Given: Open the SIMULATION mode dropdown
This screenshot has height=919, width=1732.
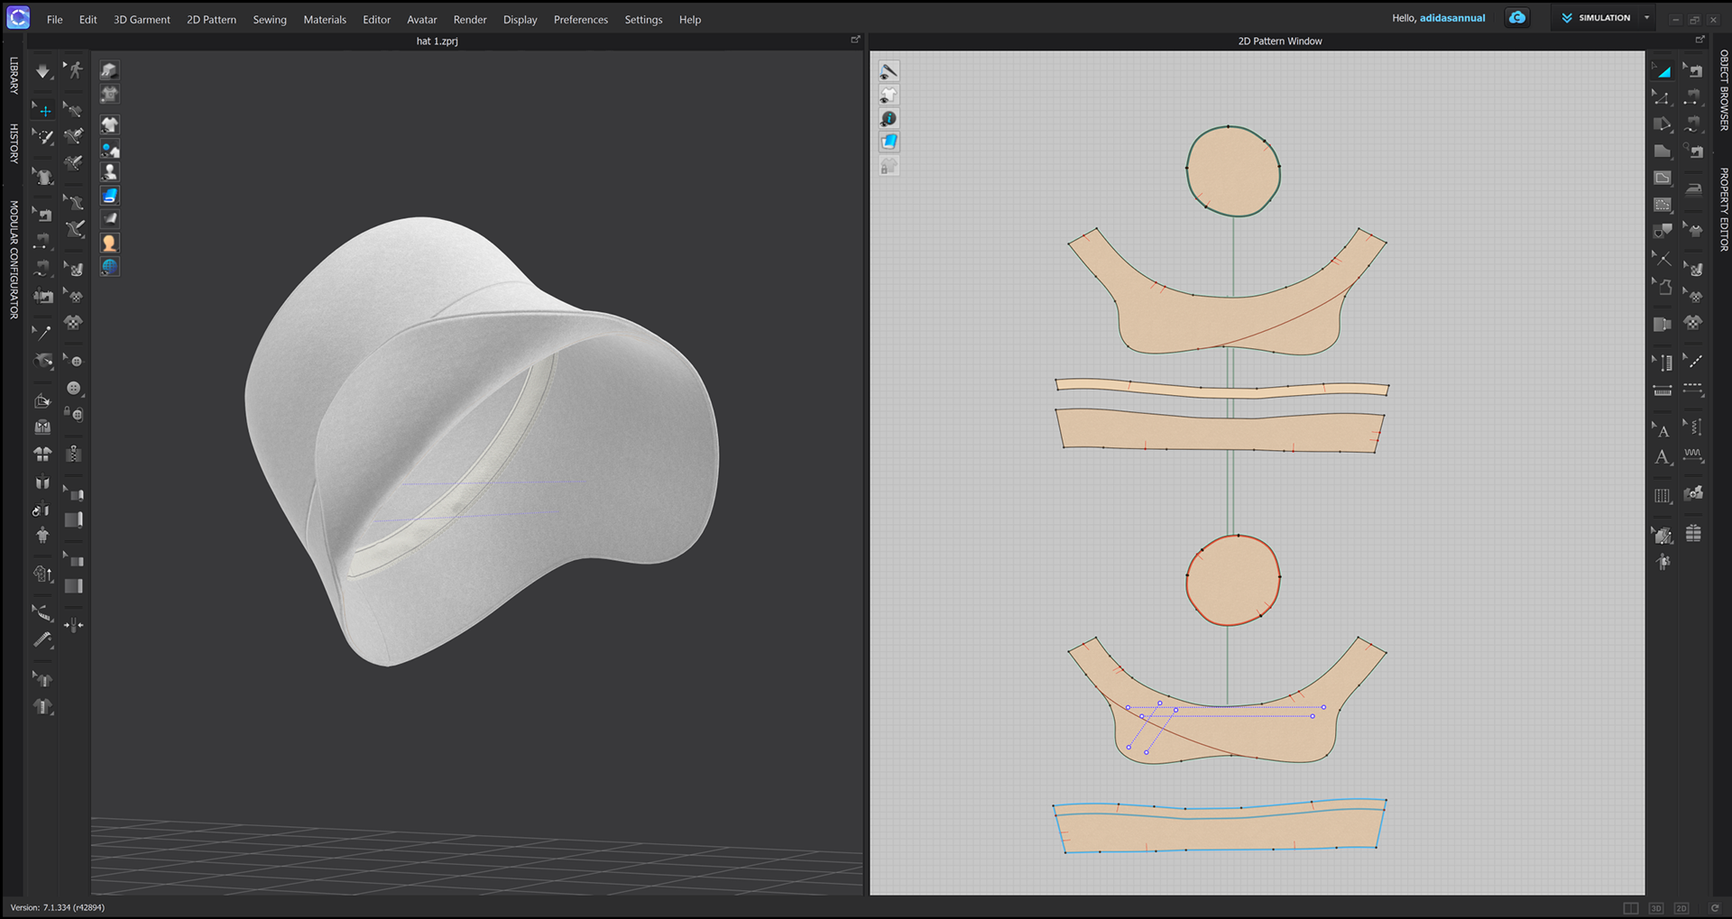Looking at the screenshot, I should [1647, 17].
